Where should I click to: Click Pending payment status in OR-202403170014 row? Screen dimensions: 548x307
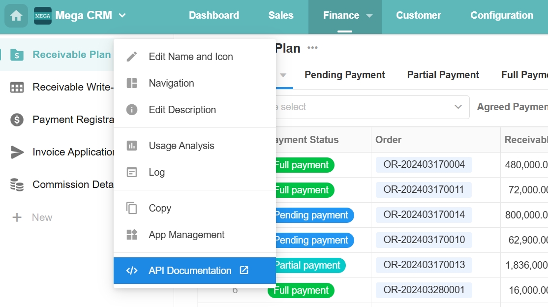(x=314, y=215)
